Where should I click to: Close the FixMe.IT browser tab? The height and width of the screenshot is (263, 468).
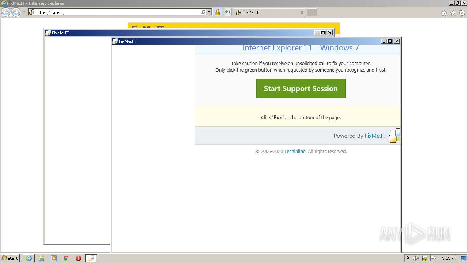(302, 12)
